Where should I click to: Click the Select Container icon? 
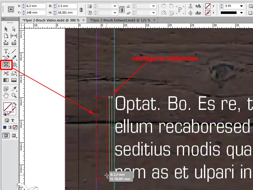[x=191, y=6]
